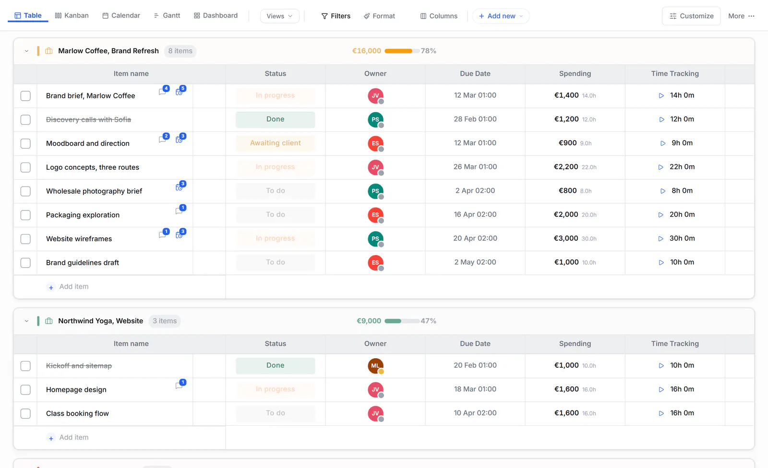Open time entries icon on Brand brief row
The width and height of the screenshot is (768, 468).
point(180,92)
